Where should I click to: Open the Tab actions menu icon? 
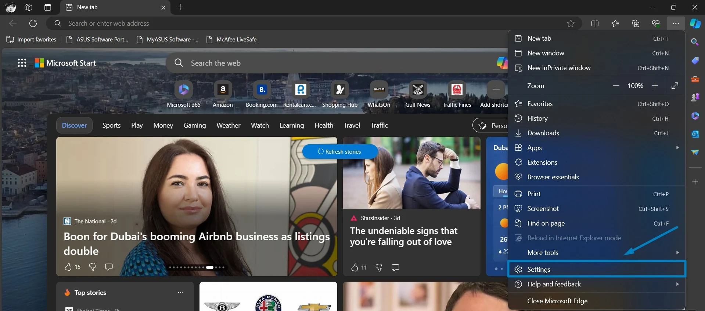pos(48,7)
